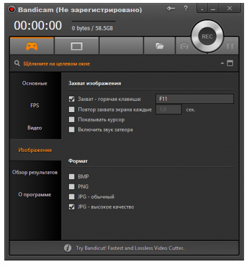Open the 'Try Bandicut!' promo link
247x267 pixels.
130,248
